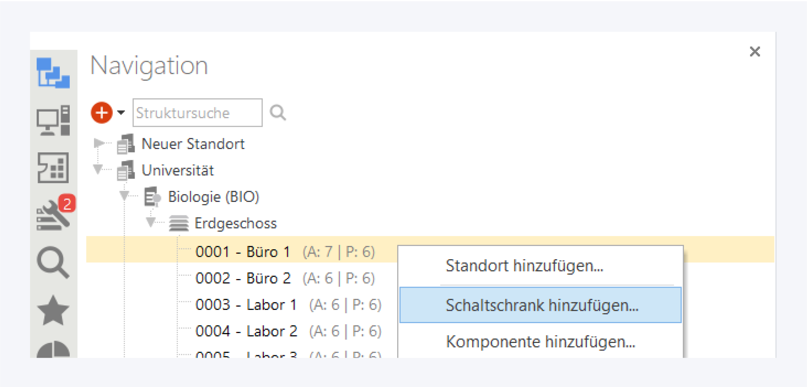Click the red plus add button
This screenshot has height=387, width=807.
tap(102, 112)
